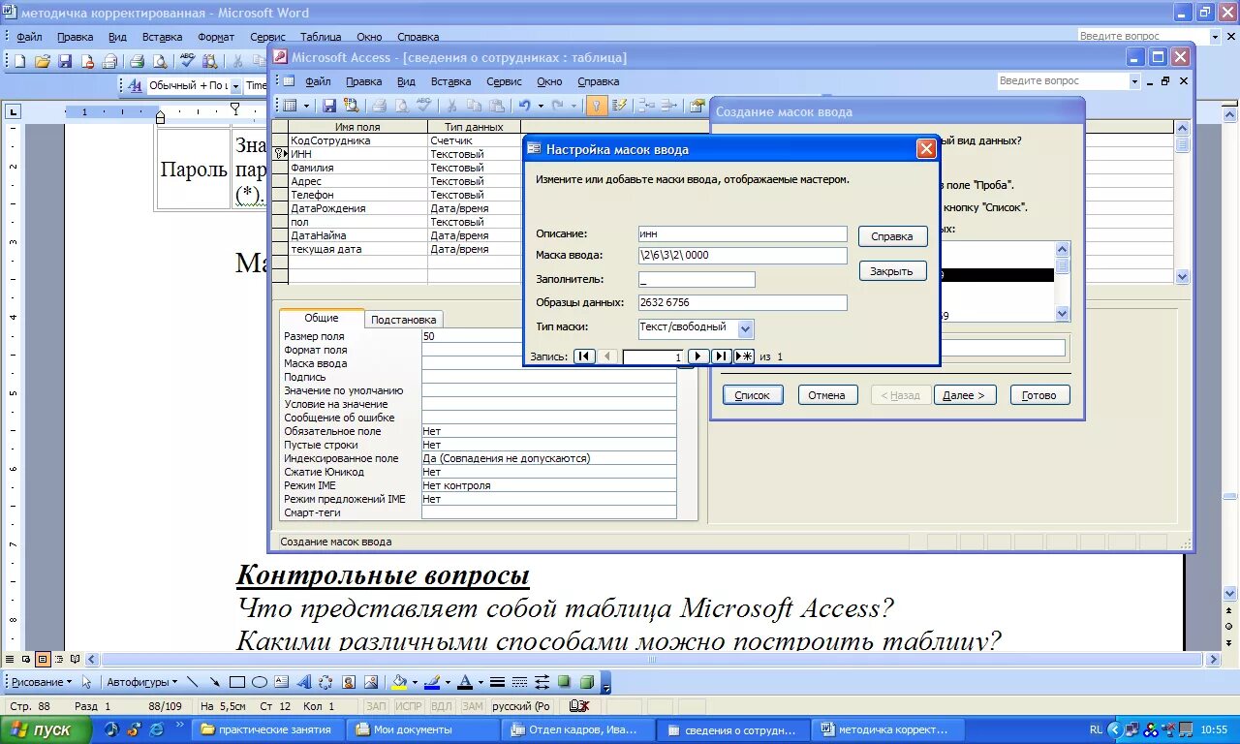Click the Далее button in wizard

[964, 395]
